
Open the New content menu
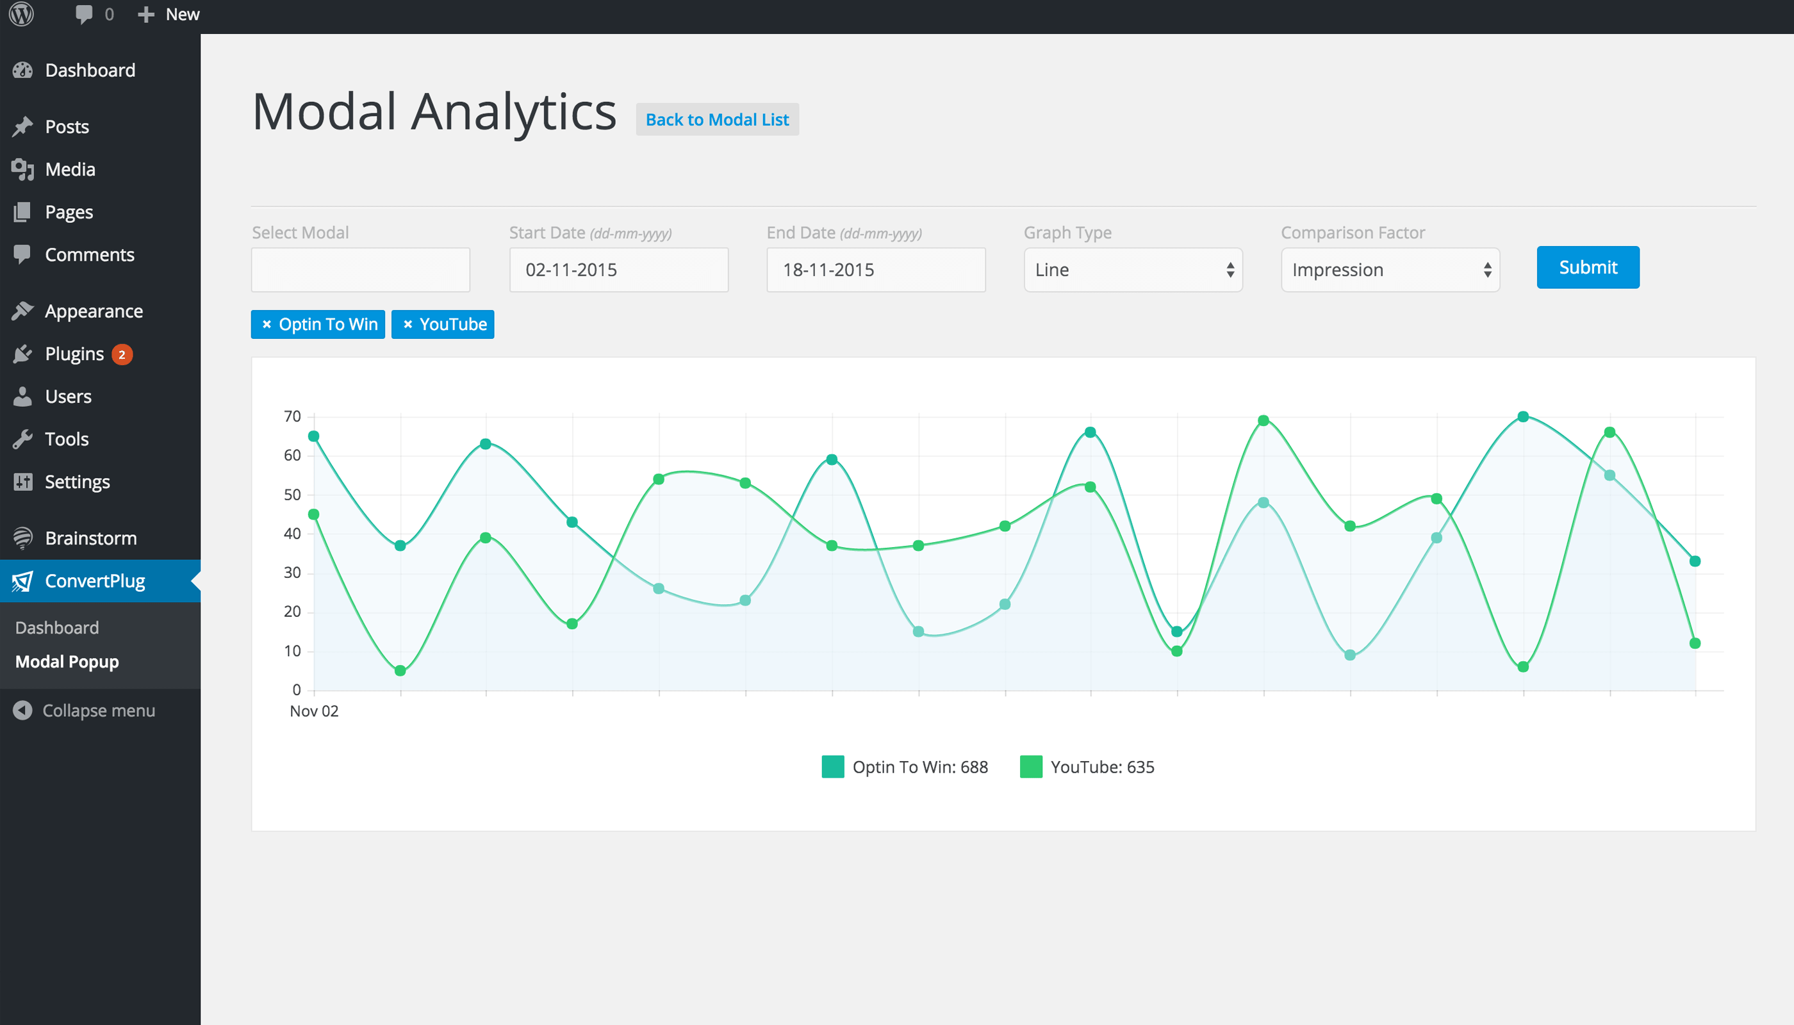(x=169, y=14)
